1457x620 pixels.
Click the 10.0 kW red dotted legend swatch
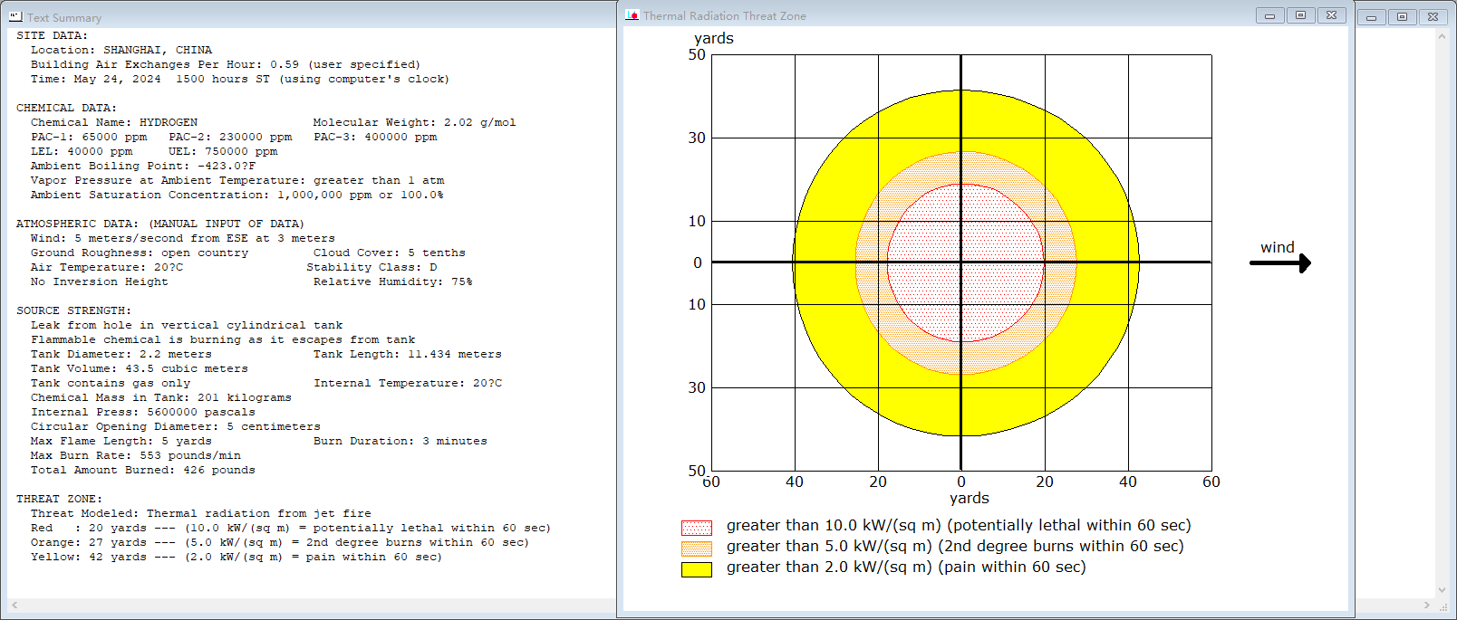[697, 528]
